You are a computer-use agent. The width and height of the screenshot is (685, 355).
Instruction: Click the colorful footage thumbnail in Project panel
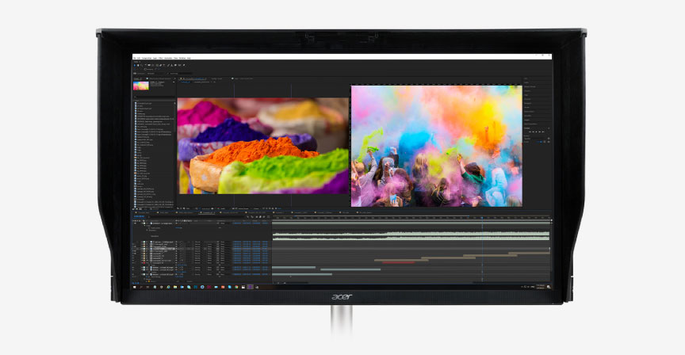pos(140,86)
